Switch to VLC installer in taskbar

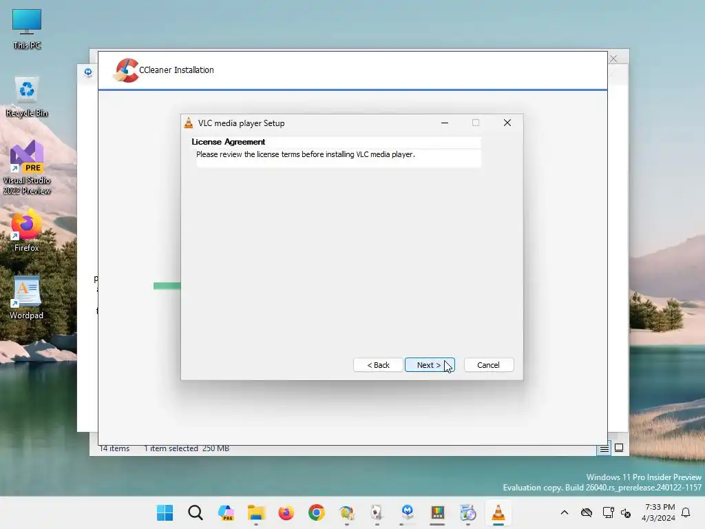coord(498,512)
